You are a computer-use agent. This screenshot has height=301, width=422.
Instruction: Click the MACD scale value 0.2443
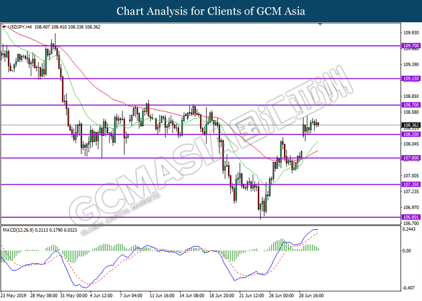coord(409,229)
